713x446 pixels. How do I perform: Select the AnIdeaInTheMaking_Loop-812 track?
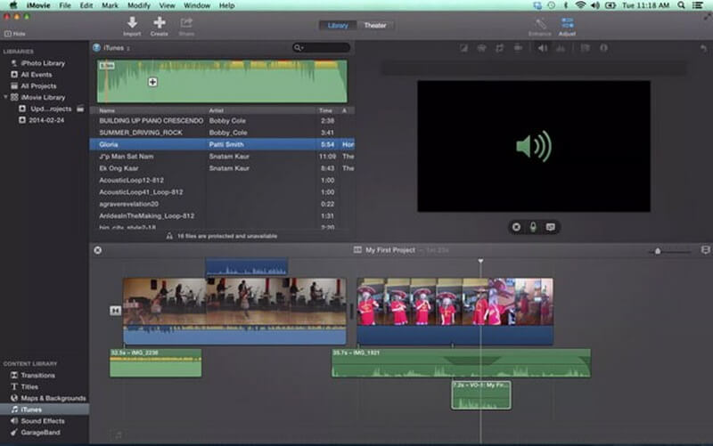222,215
